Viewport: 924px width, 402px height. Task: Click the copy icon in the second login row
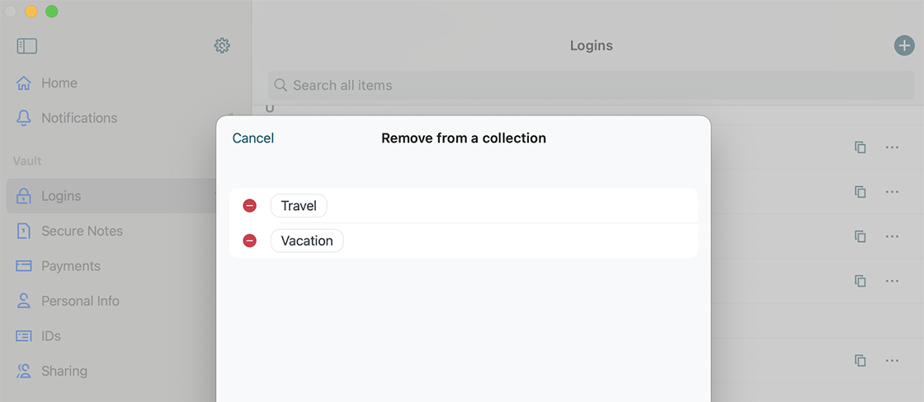pyautogui.click(x=860, y=192)
